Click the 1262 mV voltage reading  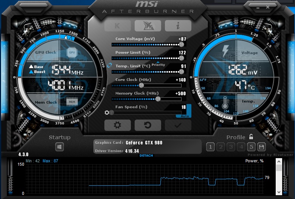(243, 70)
